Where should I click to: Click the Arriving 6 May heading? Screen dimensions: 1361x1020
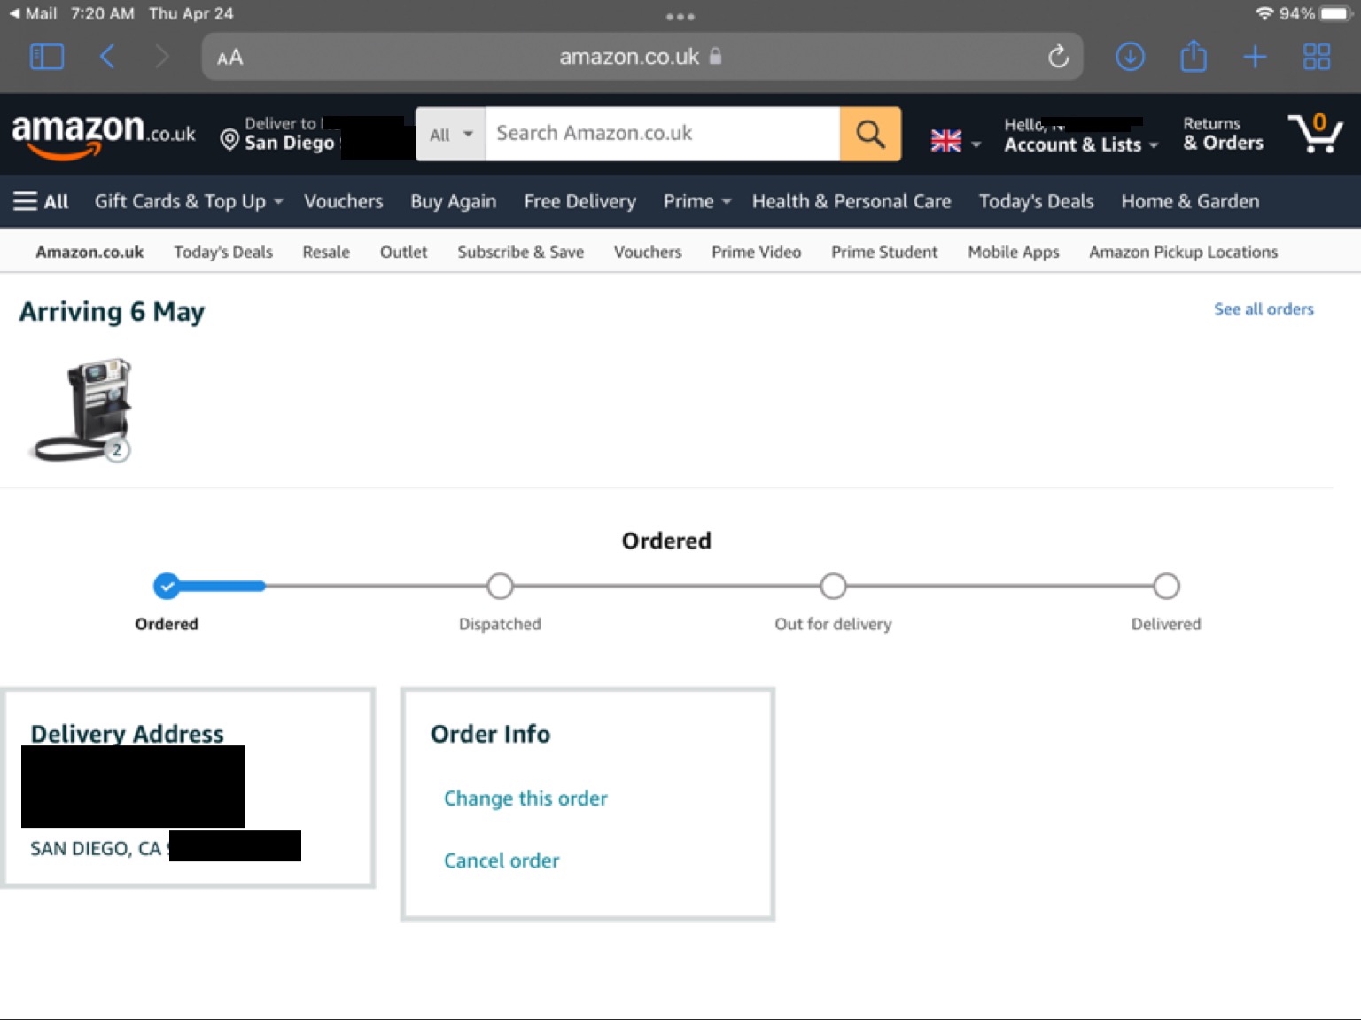click(x=112, y=312)
